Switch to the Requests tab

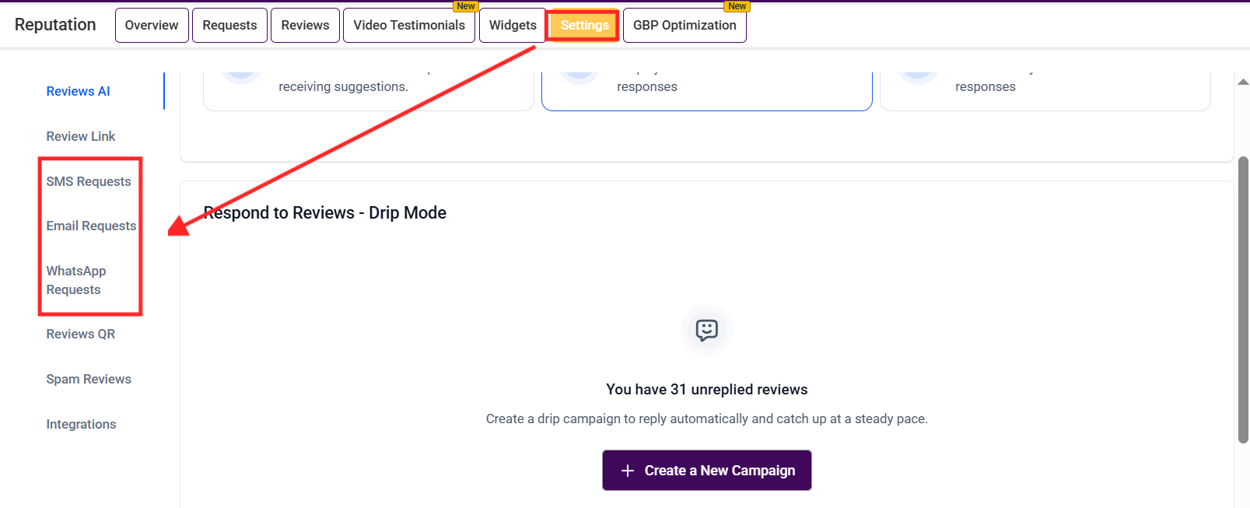[229, 25]
